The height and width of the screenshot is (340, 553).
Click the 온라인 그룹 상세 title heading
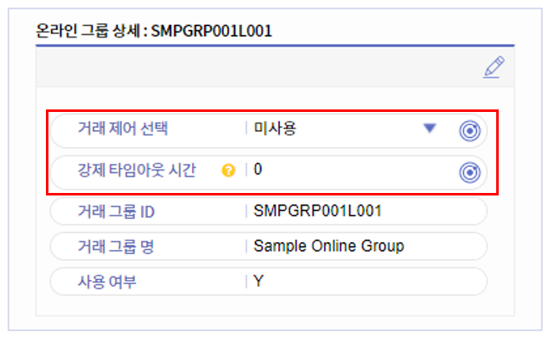(154, 31)
